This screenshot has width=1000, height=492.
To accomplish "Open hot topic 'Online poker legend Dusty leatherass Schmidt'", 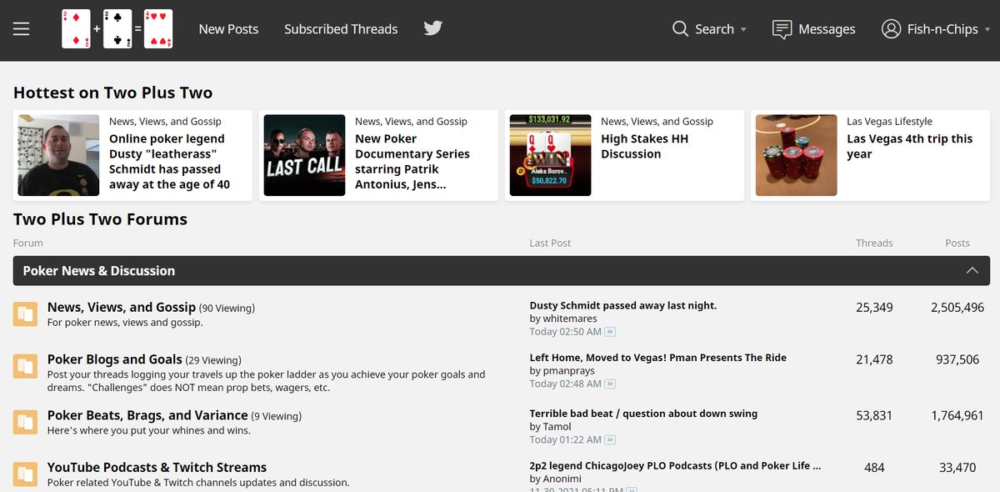I will point(169,162).
